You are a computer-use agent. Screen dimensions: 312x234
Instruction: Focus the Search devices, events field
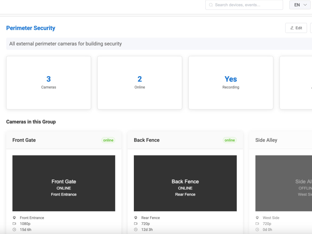(x=244, y=5)
